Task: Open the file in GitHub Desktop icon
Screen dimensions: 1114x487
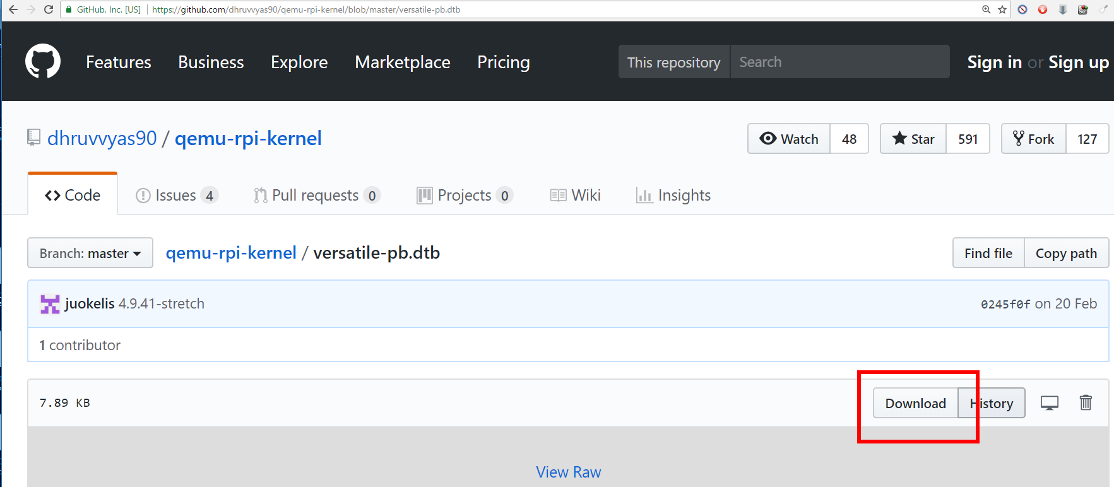Action: pos(1050,402)
